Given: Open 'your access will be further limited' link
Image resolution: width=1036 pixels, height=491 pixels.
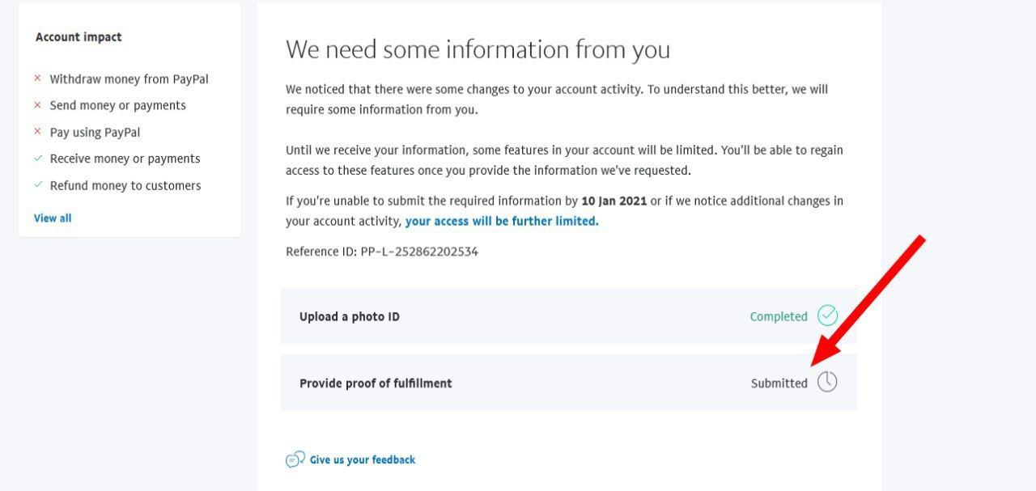Looking at the screenshot, I should (x=502, y=221).
